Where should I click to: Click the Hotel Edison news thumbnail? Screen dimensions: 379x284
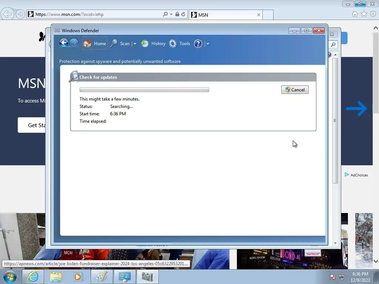[x=292, y=259]
